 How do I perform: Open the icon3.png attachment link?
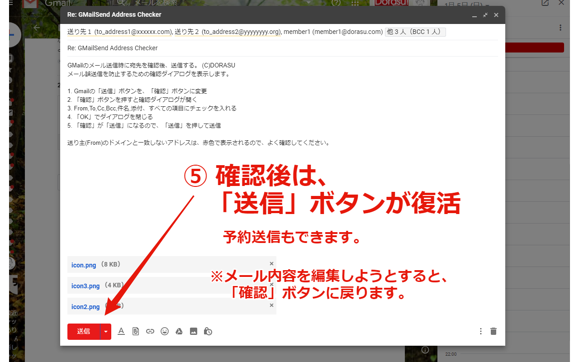[x=85, y=286]
